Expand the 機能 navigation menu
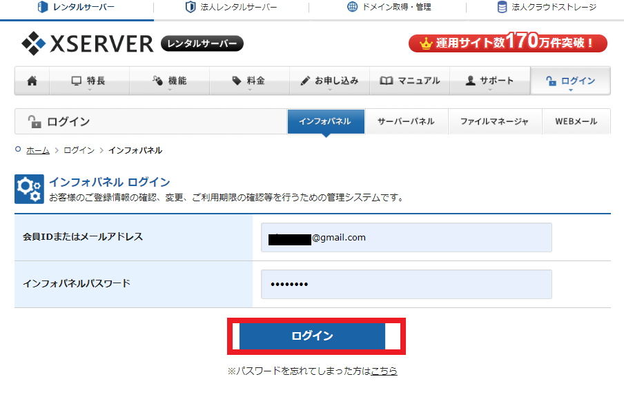This screenshot has width=624, height=399. tap(169, 81)
